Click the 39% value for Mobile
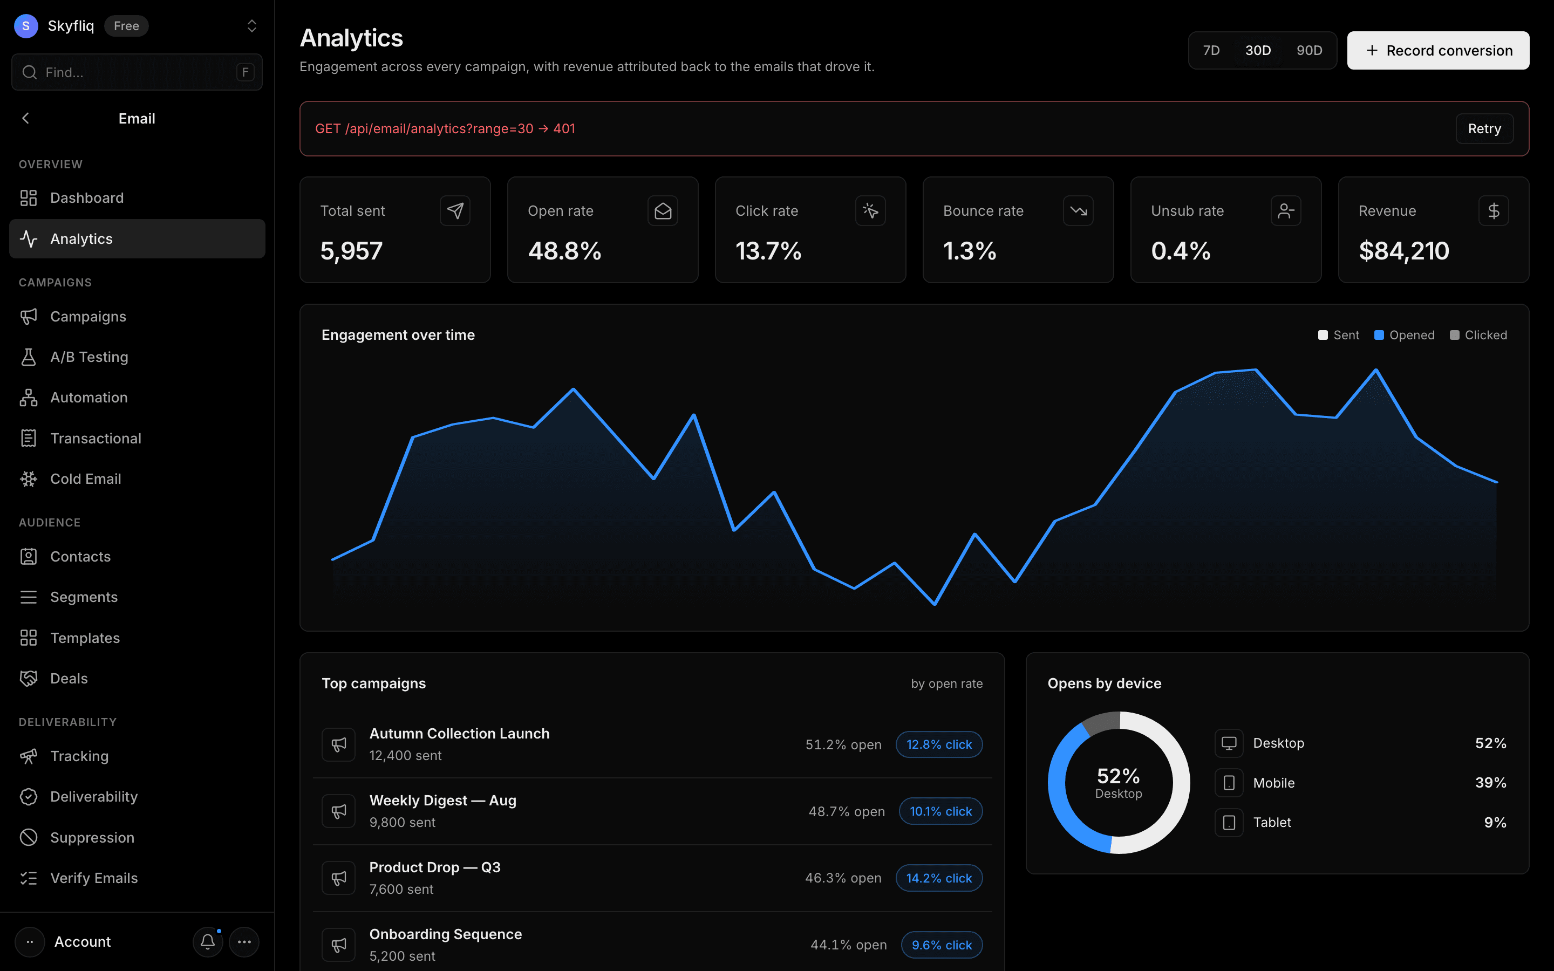Screen dimensions: 1554x971 pos(1490,783)
